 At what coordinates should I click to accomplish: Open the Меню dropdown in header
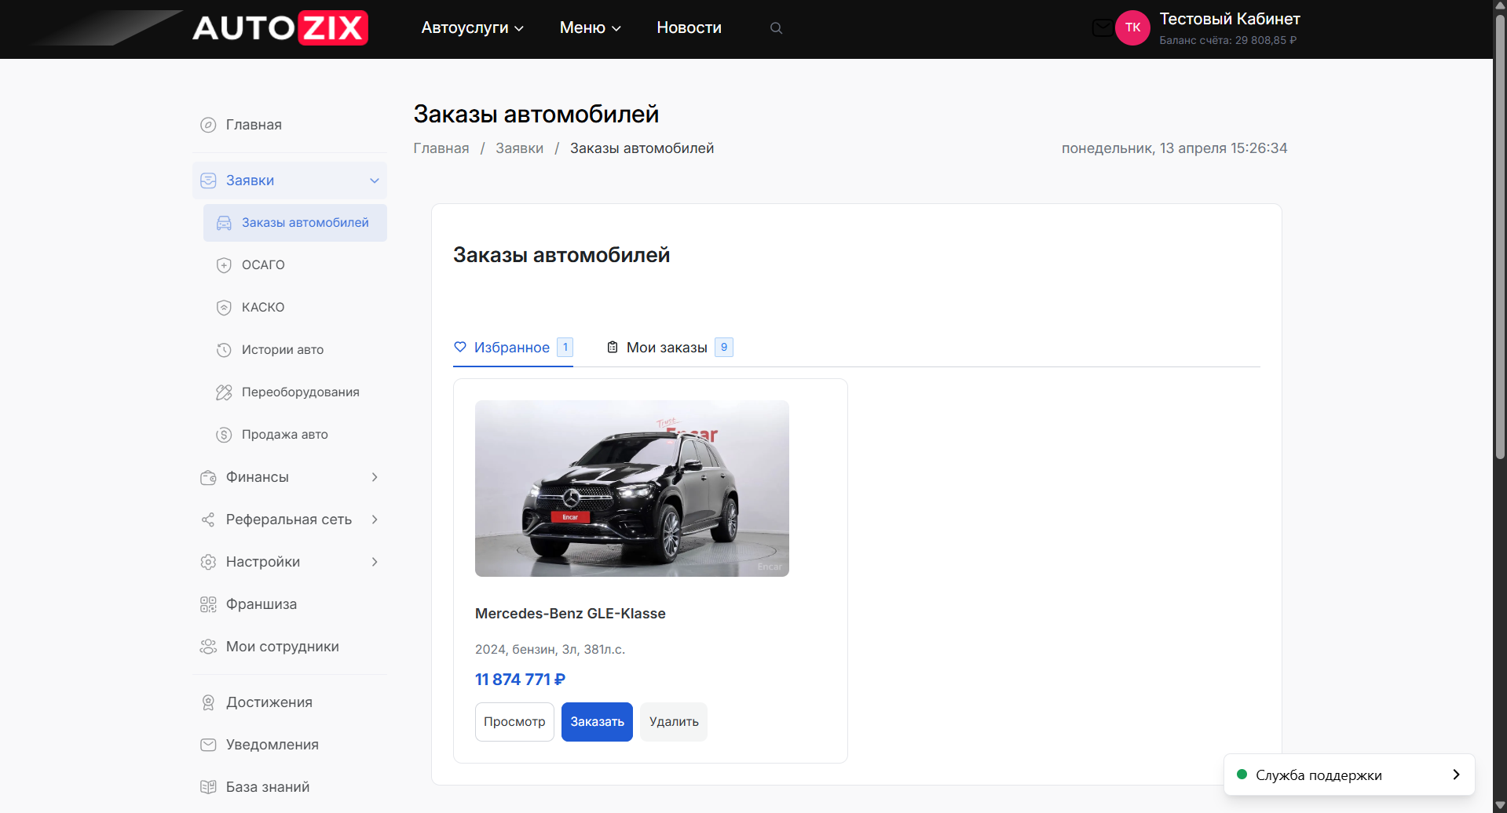[x=591, y=27]
